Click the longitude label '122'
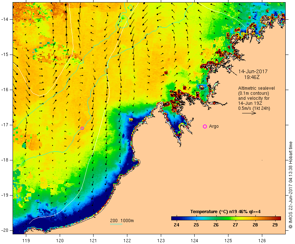The image size is (295, 244). coord(127,240)
